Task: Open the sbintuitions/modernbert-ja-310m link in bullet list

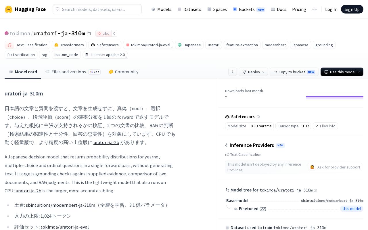Action: pos(60,205)
